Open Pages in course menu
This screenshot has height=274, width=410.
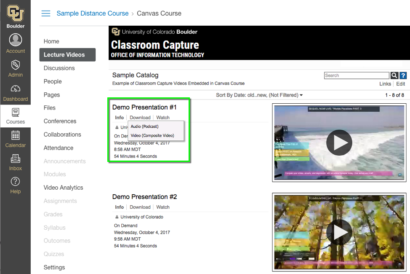coord(52,95)
